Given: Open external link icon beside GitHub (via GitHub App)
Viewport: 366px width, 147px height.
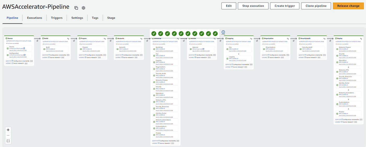Looking at the screenshot, I should point(25,55).
